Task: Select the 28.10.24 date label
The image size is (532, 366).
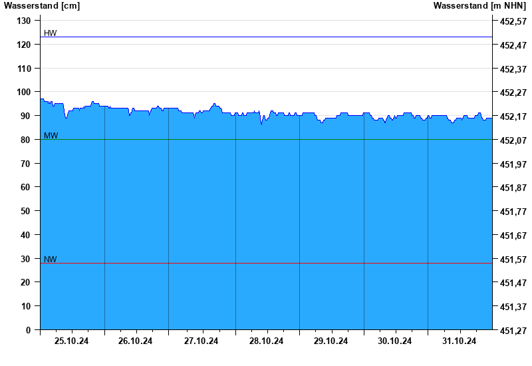Action: pos(266,341)
